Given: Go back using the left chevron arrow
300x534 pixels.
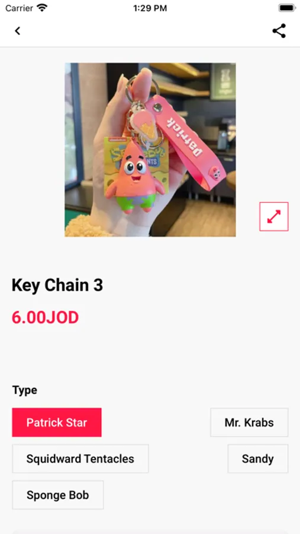Looking at the screenshot, I should tap(17, 31).
